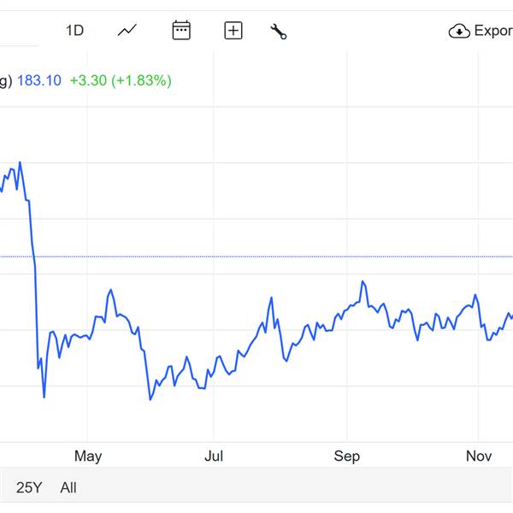Click the plus icon to add comparison
Image resolution: width=513 pixels, height=513 pixels.
233,31
